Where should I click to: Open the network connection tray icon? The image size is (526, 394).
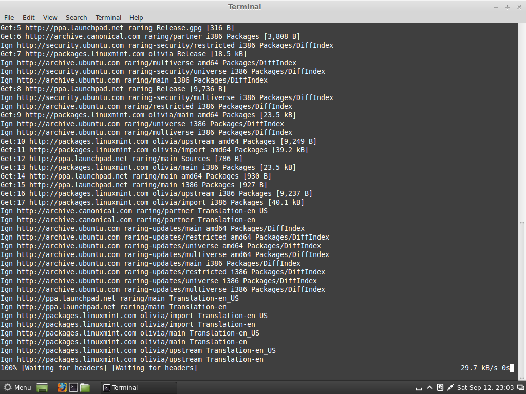coord(450,388)
